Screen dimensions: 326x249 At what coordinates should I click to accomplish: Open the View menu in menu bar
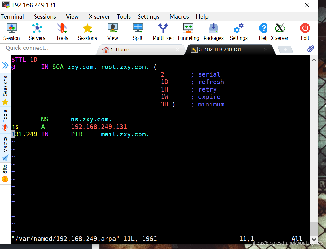72,16
